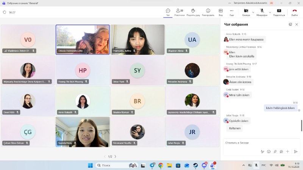The height and width of the screenshot is (170, 303).
Task: Click message 'join vettä äsken'
Action: tap(239, 69)
